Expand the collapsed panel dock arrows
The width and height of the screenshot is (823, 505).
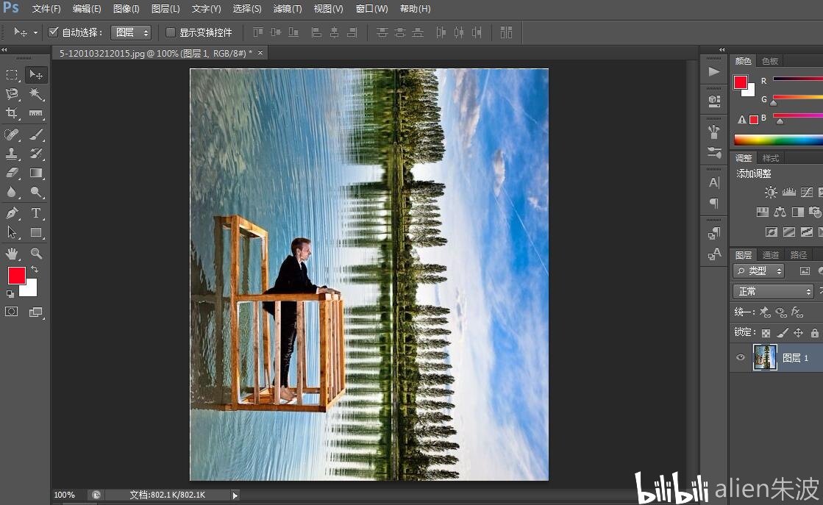(722, 50)
